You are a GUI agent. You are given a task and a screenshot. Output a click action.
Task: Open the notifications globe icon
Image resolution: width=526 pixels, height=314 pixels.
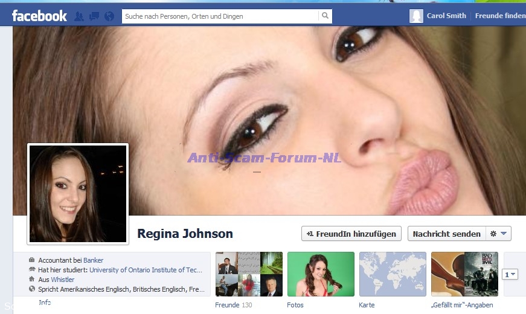[x=109, y=16]
